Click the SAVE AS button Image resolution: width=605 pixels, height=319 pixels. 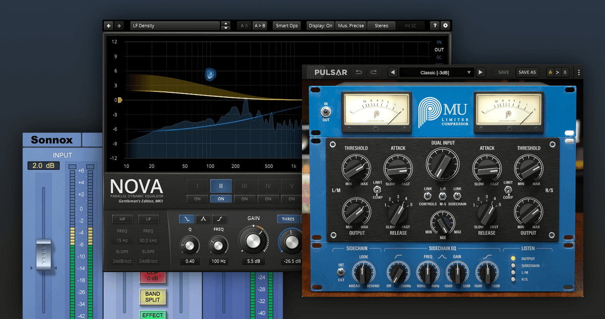pyautogui.click(x=527, y=72)
